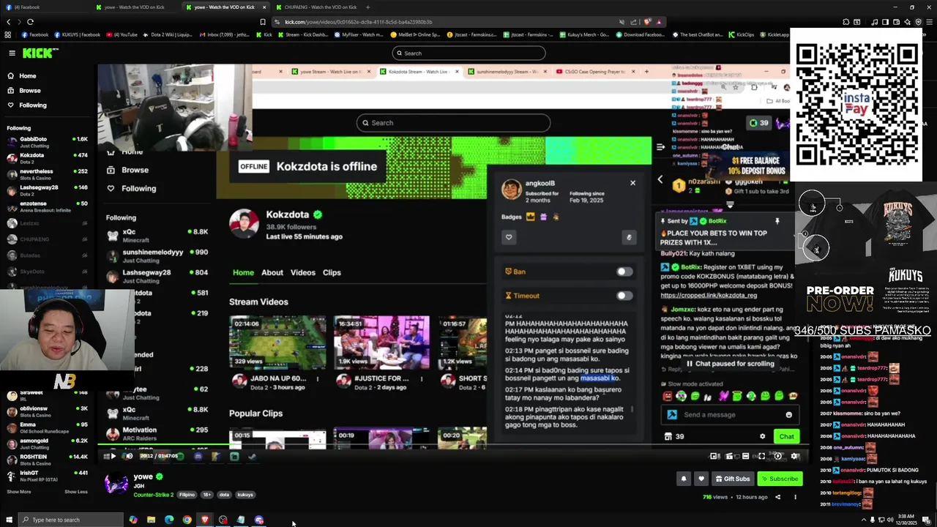Click the Gift Subs button
Viewport: 937px width, 527px height.
(732, 479)
